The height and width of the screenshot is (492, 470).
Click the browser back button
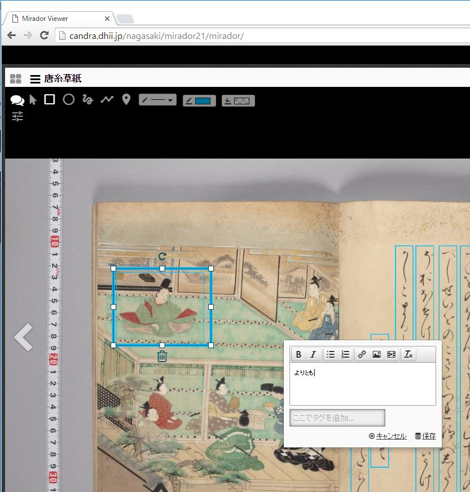(12, 35)
